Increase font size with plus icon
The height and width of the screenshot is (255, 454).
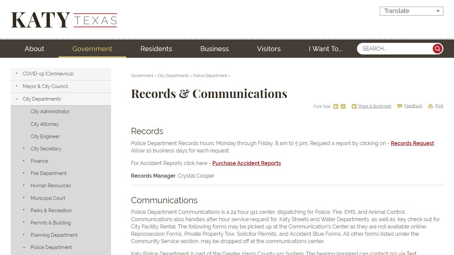[x=336, y=107]
